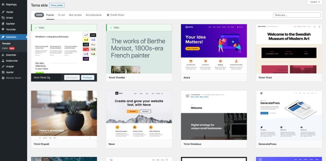The height and width of the screenshot is (161, 326).
Task: Click the Eklentiler plugin icon
Action: click(x=3, y=55)
